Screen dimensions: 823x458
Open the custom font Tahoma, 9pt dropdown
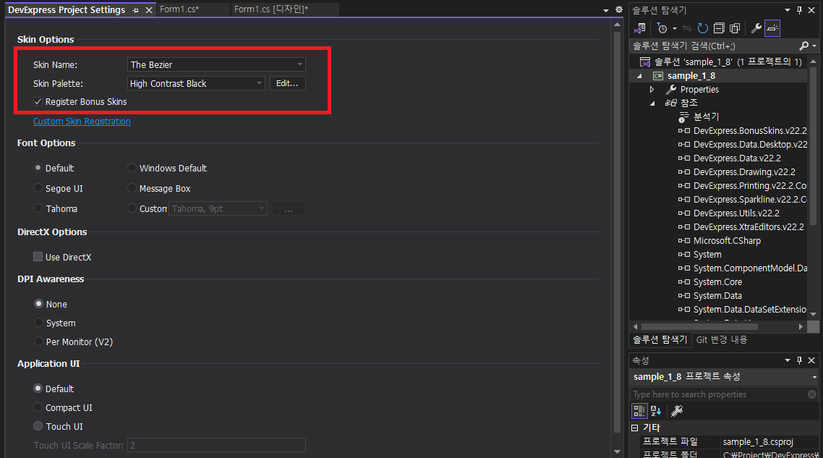(261, 208)
